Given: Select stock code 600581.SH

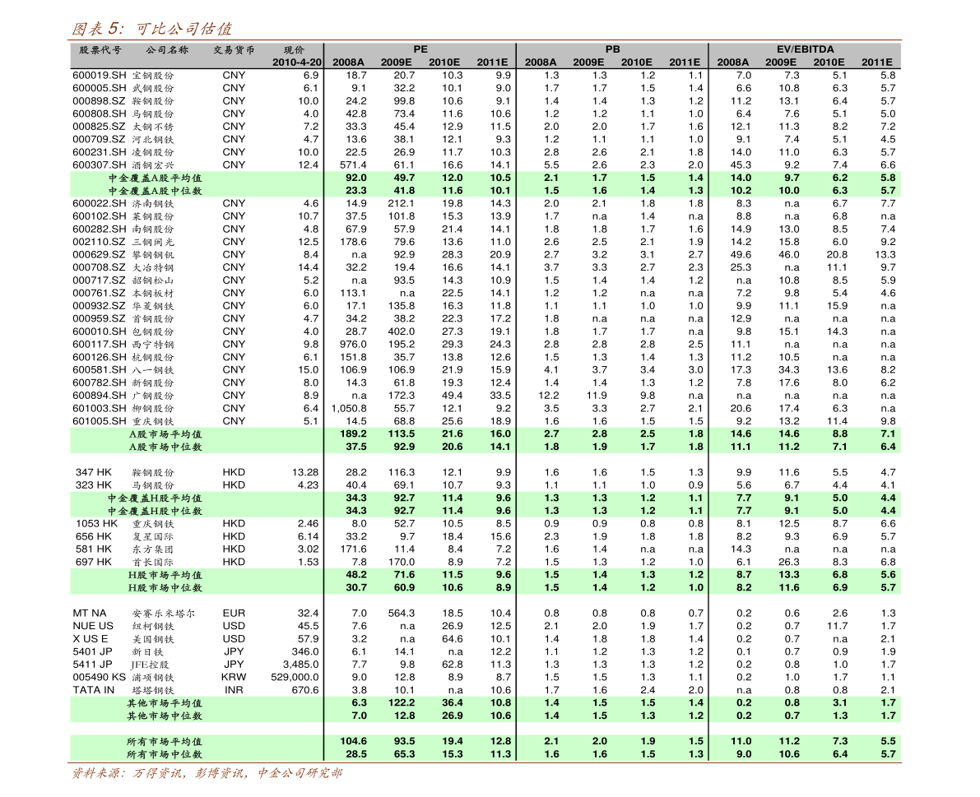Looking at the screenshot, I should [99, 370].
